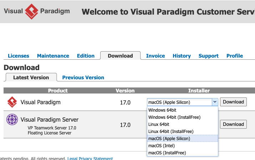This screenshot has height=160, width=255.
Task: Click the Visual Paradigm logo in header
Action: pos(37,11)
